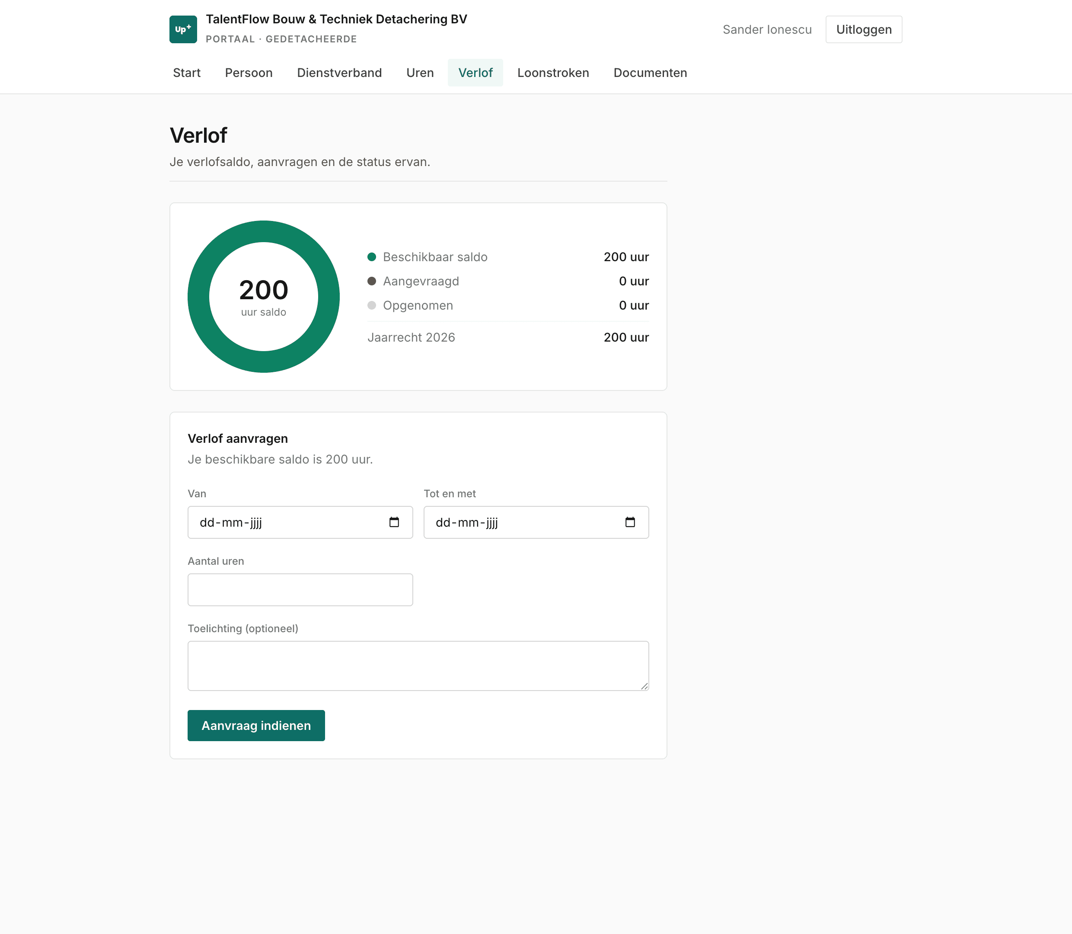1072x934 pixels.
Task: Click the grey Opgenomen legend dot
Action: (x=371, y=305)
